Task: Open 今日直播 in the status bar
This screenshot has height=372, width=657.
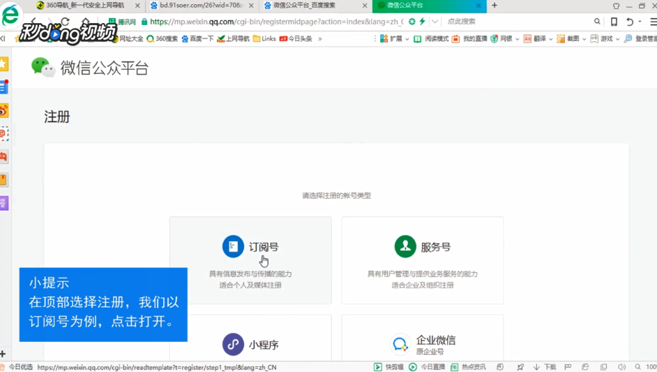Action: pos(427,367)
